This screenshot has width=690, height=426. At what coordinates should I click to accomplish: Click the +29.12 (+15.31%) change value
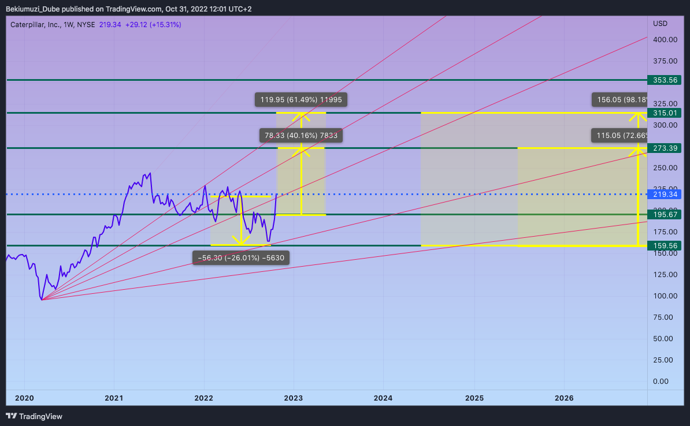[x=153, y=25]
